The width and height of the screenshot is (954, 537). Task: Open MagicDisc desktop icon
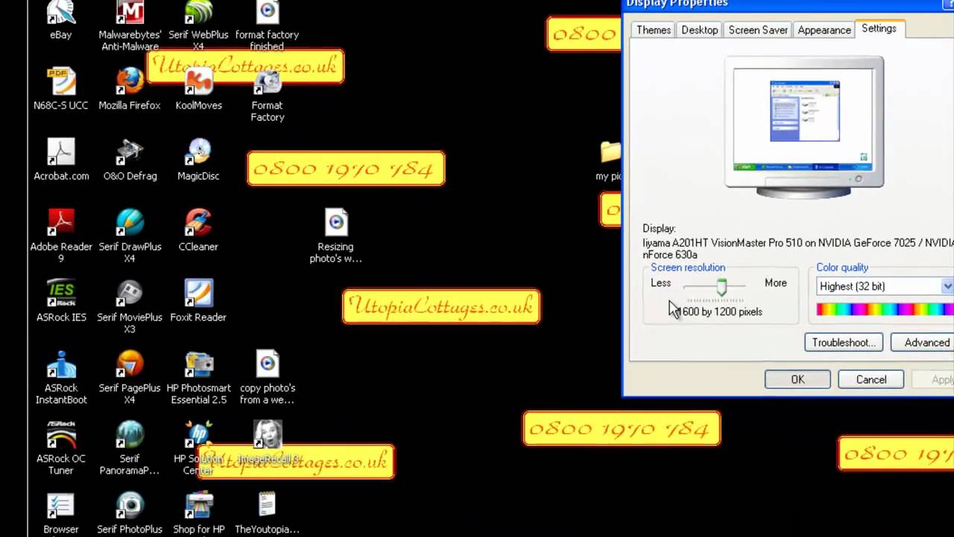coord(198,160)
